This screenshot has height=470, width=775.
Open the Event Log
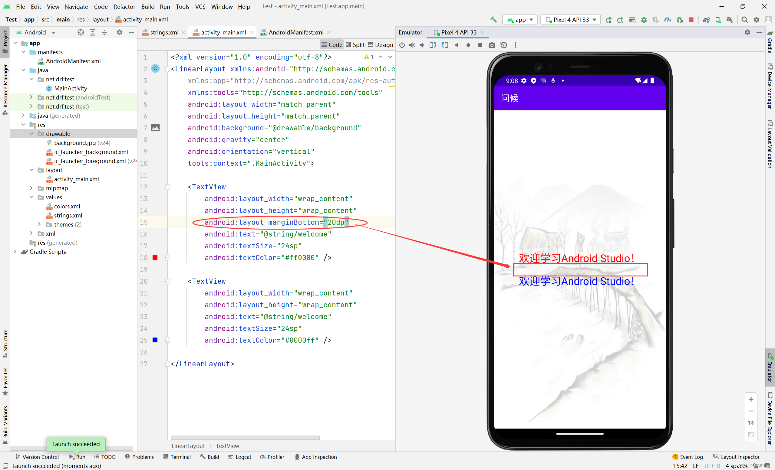688,457
